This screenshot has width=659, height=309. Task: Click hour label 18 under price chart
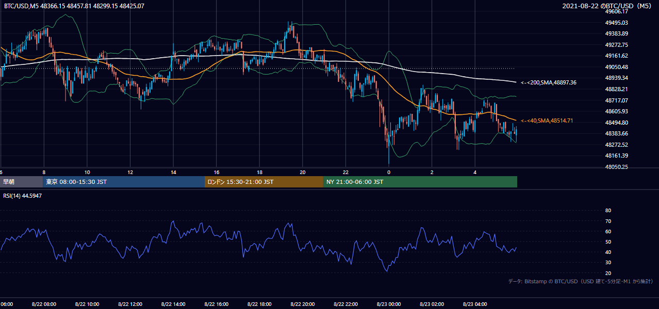click(x=260, y=172)
